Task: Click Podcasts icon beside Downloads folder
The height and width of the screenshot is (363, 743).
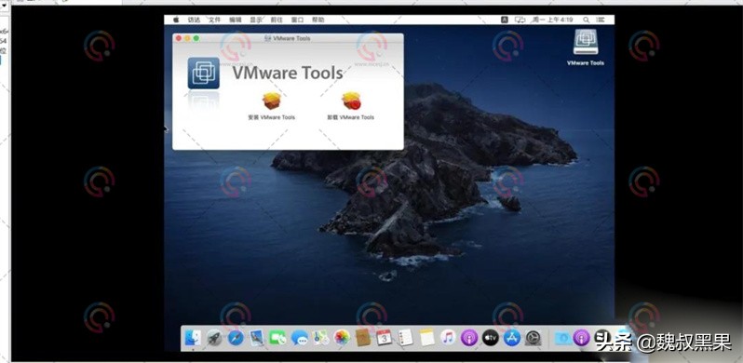Action: [581, 338]
